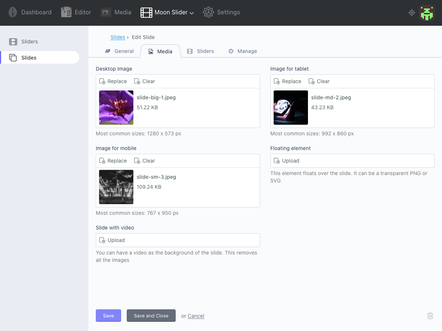Viewport: 442px width, 331px height.
Task: Open the Media icon in top bar
Action: (106, 12)
